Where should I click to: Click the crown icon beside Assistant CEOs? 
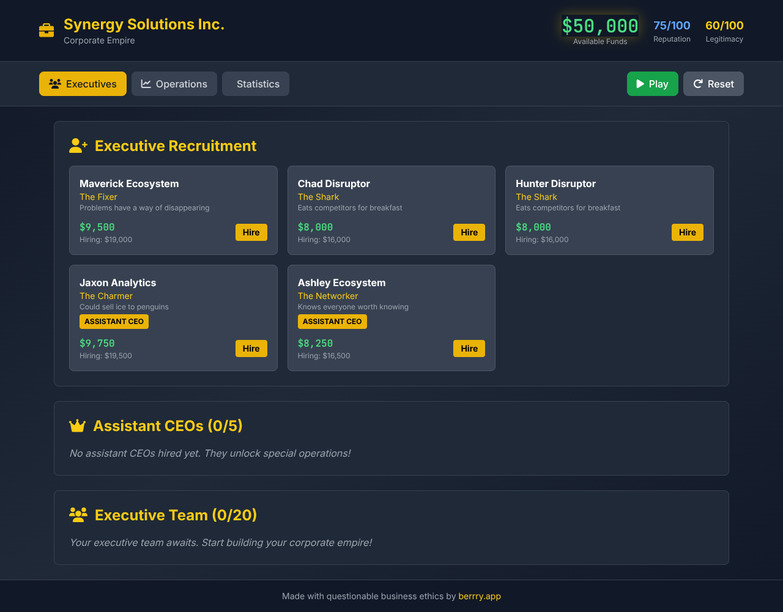pyautogui.click(x=77, y=426)
